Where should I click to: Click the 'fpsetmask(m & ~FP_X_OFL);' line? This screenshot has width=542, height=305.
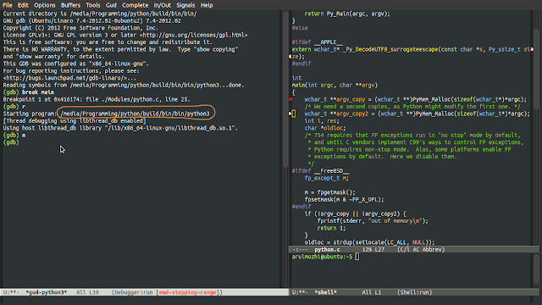pyautogui.click(x=344, y=200)
